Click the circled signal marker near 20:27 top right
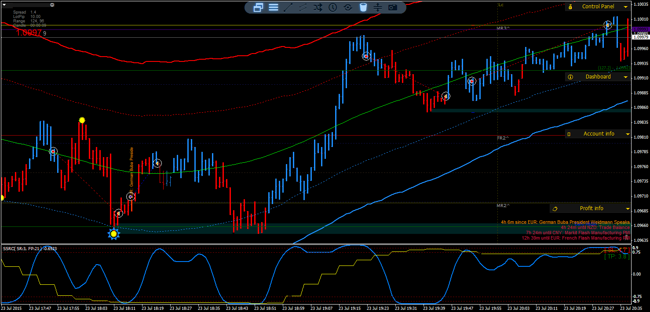This screenshot has width=650, height=312. tap(608, 25)
